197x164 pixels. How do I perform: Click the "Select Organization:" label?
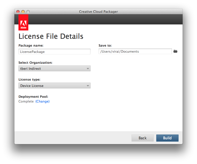pyautogui.click(x=35, y=62)
